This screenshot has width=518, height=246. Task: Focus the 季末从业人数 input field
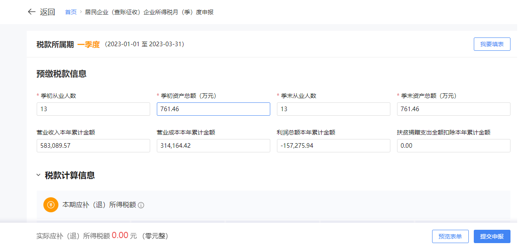click(334, 109)
